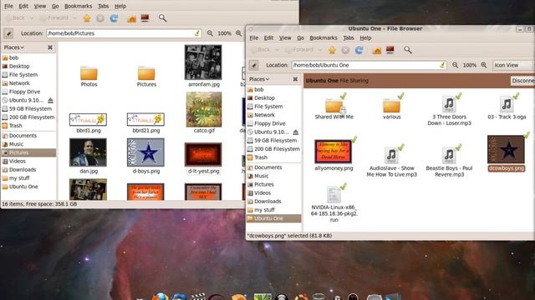535x300 pixels.
Task: Open Downloads in Ubuntu One window sidebar
Action: point(267,202)
